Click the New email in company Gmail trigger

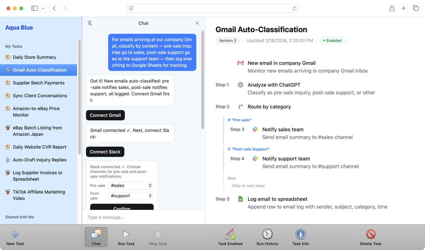click(282, 63)
